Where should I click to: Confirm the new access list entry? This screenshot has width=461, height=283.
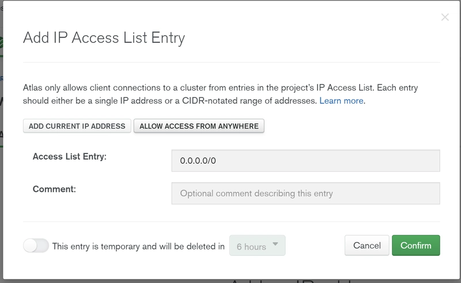coord(415,246)
